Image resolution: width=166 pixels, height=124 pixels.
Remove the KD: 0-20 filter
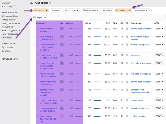pyautogui.click(x=46, y=10)
